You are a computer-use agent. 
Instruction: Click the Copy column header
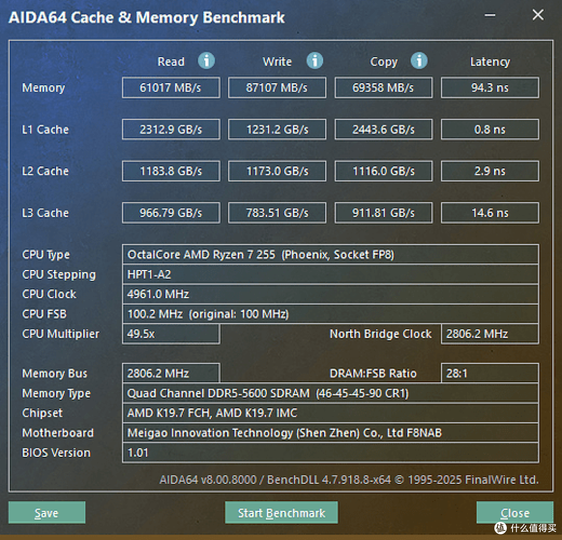pyautogui.click(x=384, y=62)
